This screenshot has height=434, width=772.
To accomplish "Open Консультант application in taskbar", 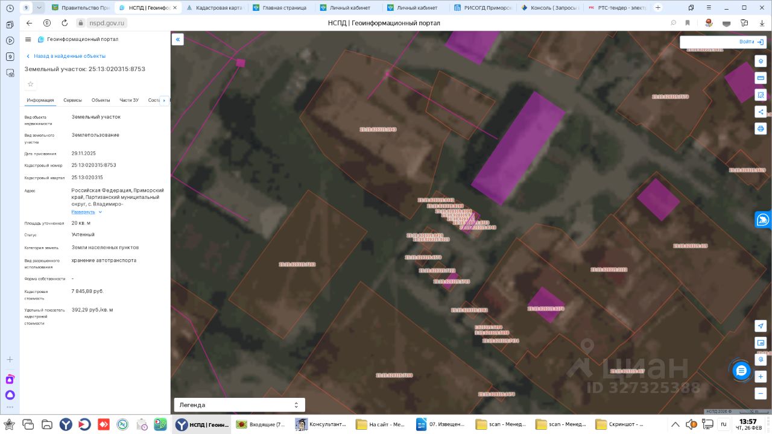I will point(321,424).
